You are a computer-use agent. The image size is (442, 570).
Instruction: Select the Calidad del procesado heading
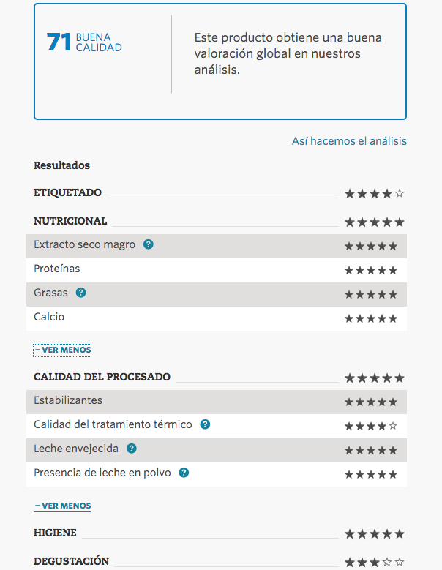pos(102,377)
